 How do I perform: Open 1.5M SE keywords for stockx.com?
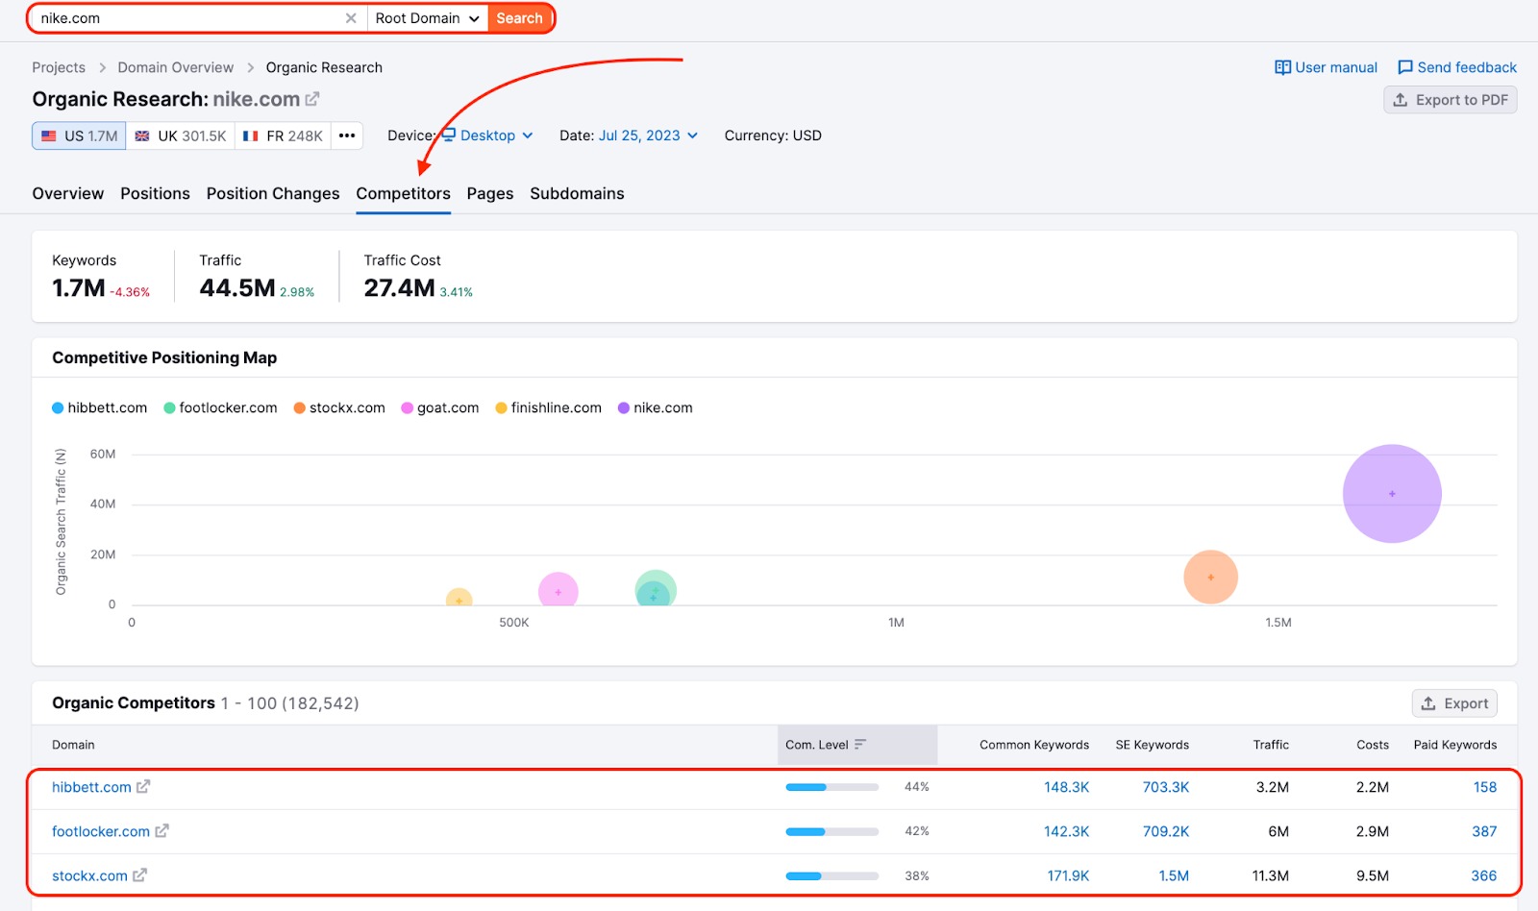click(x=1174, y=875)
